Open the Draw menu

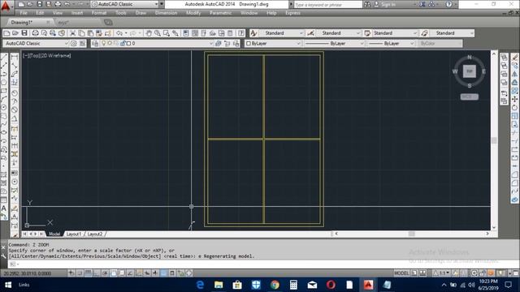(x=141, y=13)
